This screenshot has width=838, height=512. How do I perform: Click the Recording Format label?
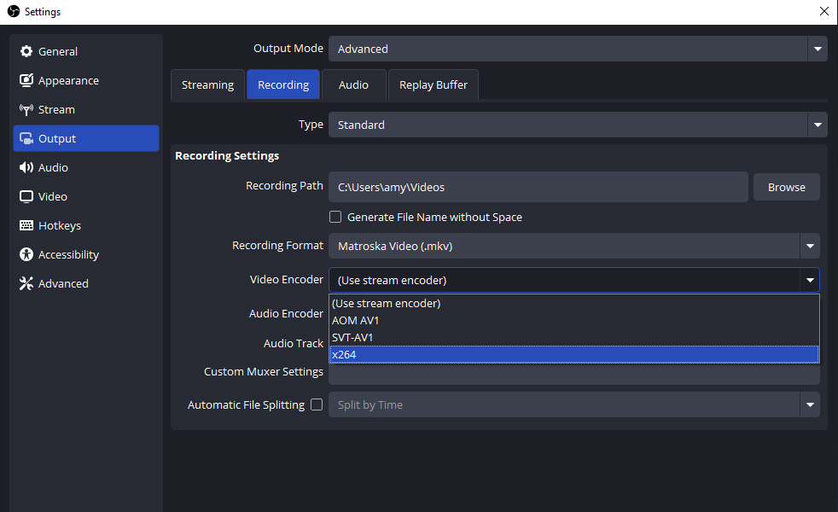tap(278, 245)
